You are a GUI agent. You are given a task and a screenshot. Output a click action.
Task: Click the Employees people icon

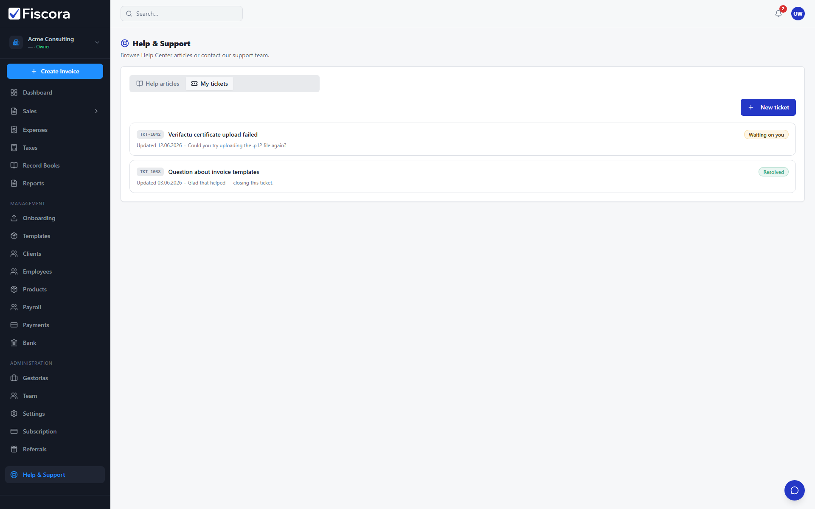coord(14,271)
